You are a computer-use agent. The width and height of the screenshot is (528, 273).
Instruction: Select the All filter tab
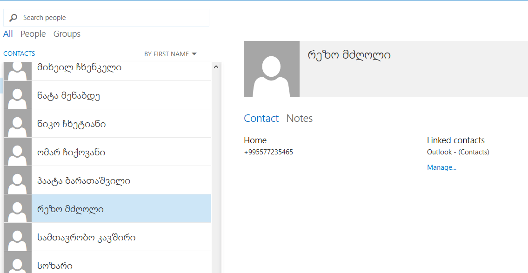(8, 34)
